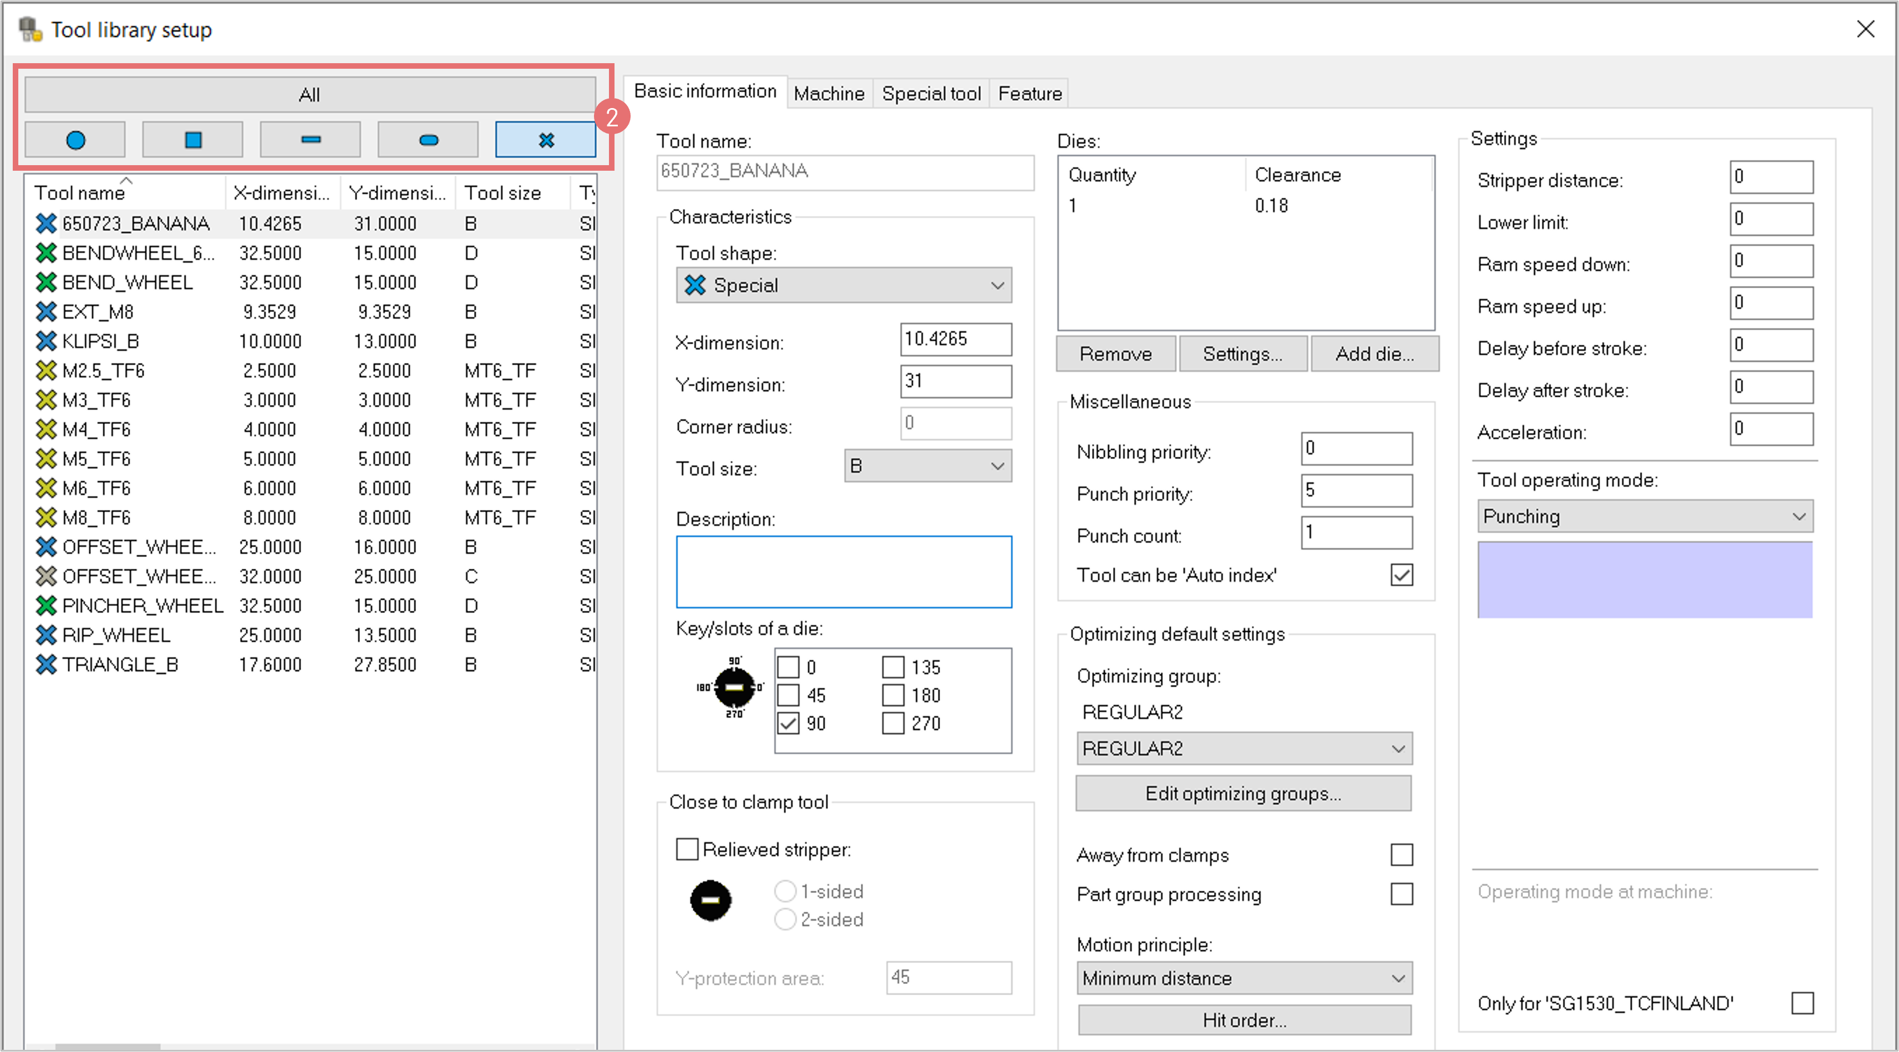Open the Motion principle dropdown
The height and width of the screenshot is (1052, 1899).
(1243, 978)
